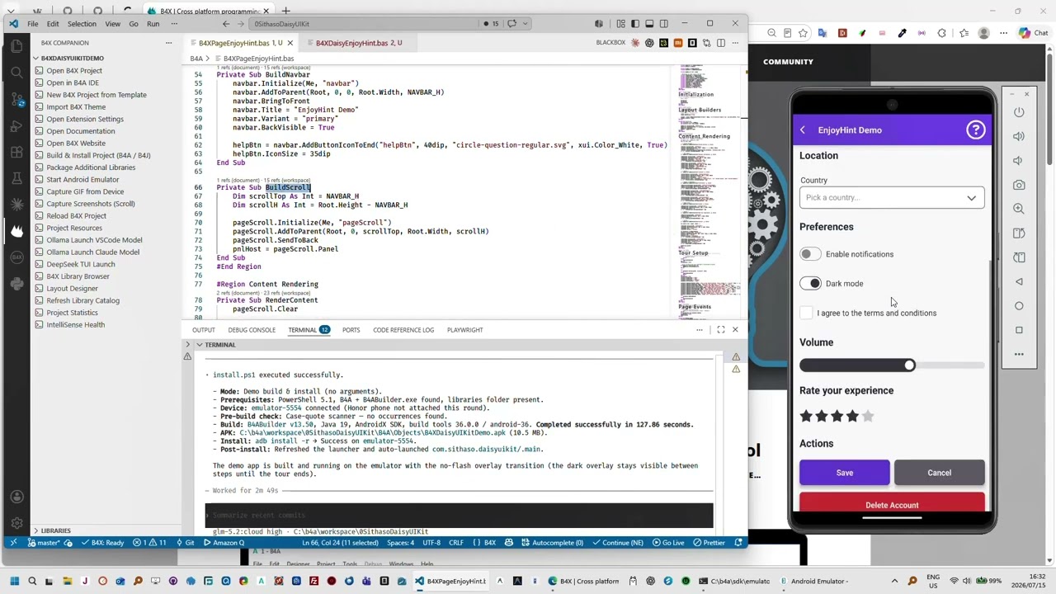1056x594 pixels.
Task: Close the VS Code bottom panel
Action: (735, 330)
